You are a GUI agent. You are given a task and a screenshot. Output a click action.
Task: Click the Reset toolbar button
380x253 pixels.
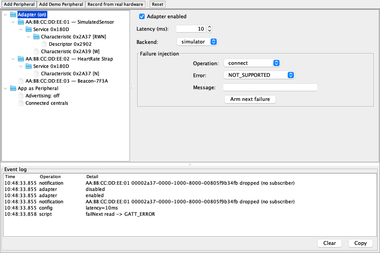tap(157, 4)
